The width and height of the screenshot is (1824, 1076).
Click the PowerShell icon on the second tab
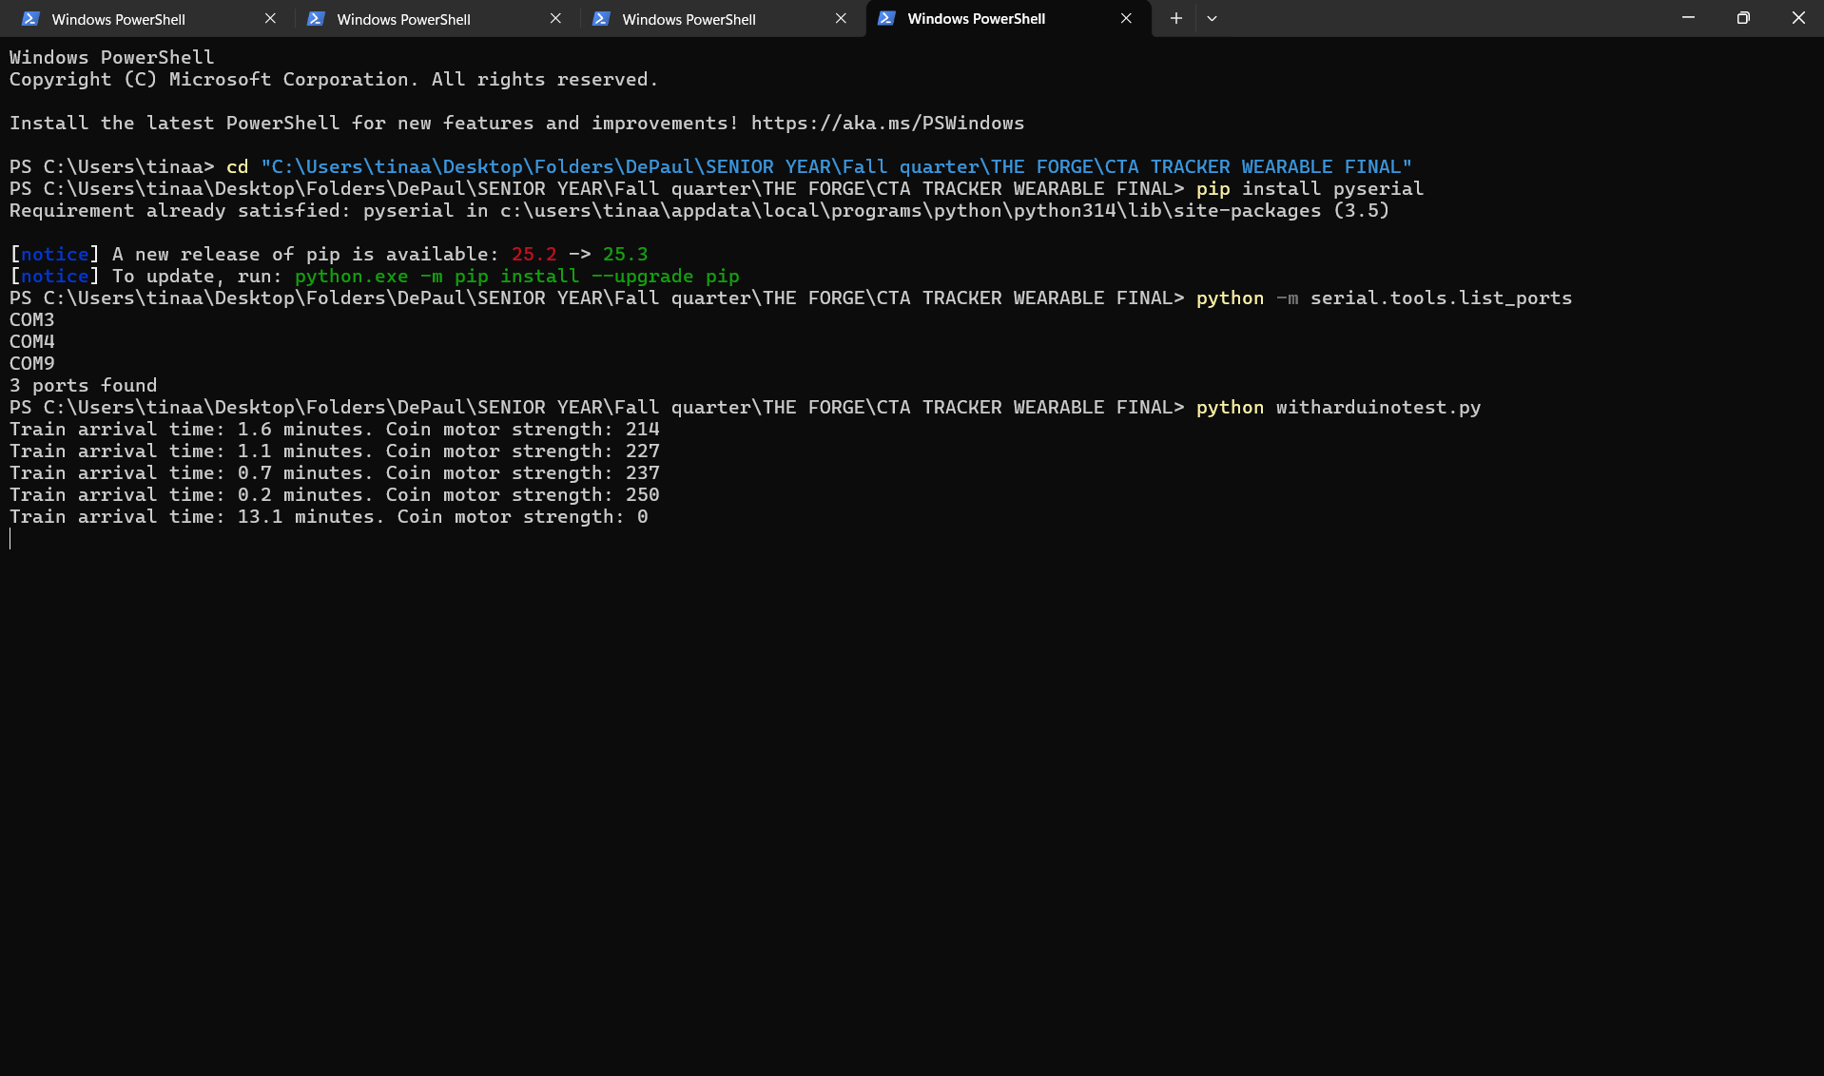[x=317, y=18]
